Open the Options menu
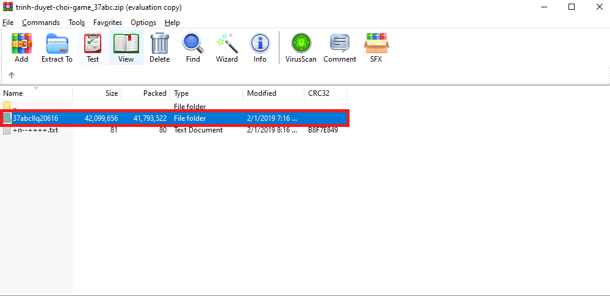610x296 pixels. pos(143,23)
